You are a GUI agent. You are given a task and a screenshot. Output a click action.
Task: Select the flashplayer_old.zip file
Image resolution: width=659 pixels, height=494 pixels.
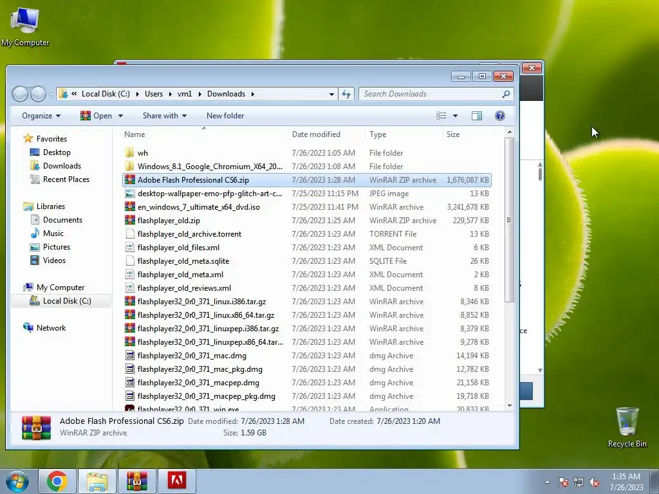tap(307, 220)
